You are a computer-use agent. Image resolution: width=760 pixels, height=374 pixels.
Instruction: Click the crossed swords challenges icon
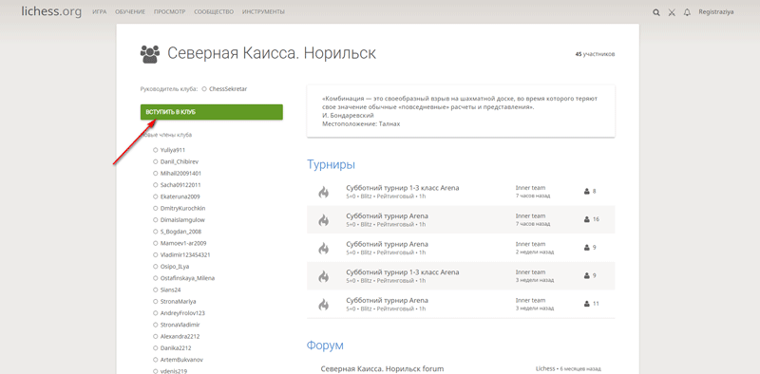(x=672, y=12)
